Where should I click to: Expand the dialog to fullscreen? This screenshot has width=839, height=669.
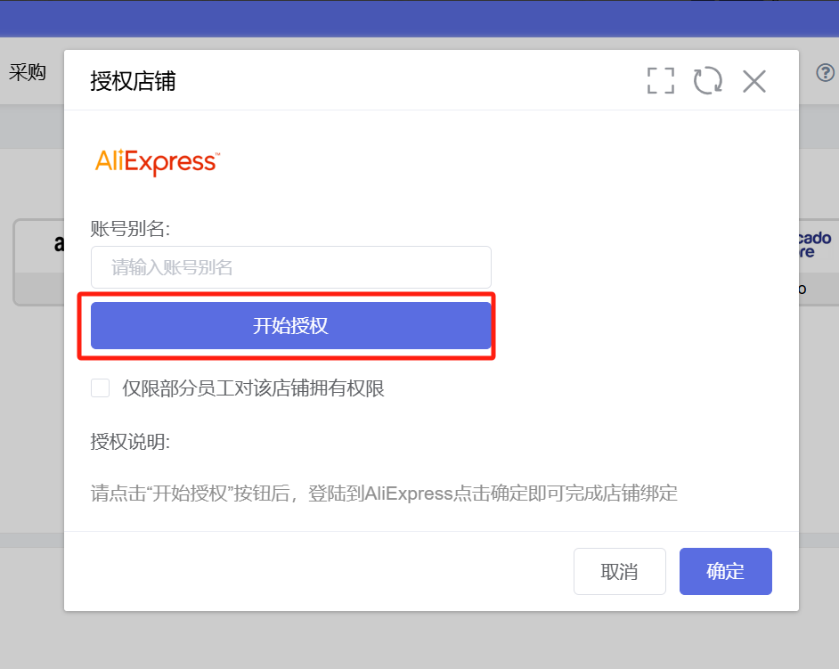[660, 81]
